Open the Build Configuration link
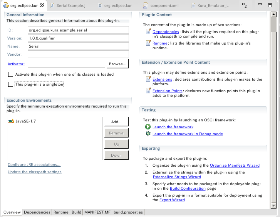Image resolution: width=280 pixels, height=217 pixels. coord(188,189)
